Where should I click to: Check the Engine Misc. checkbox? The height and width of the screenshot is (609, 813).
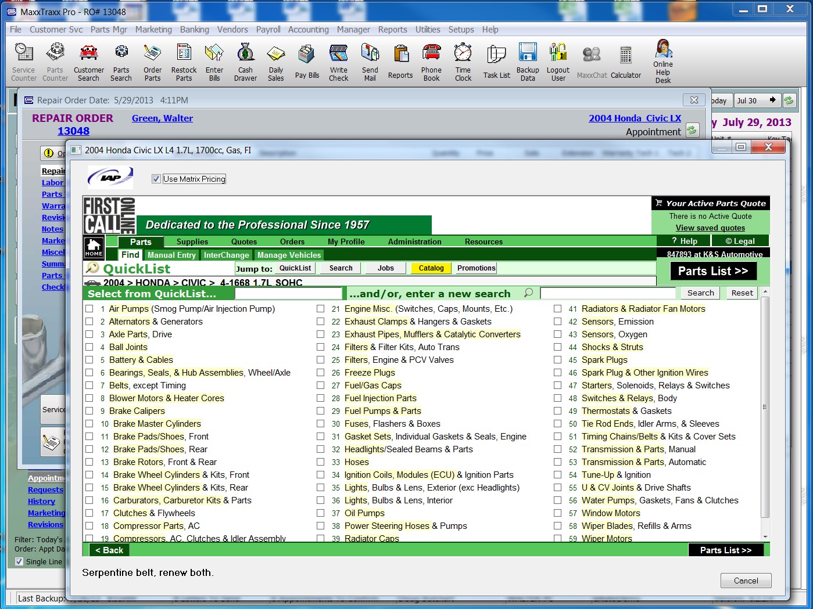click(320, 309)
